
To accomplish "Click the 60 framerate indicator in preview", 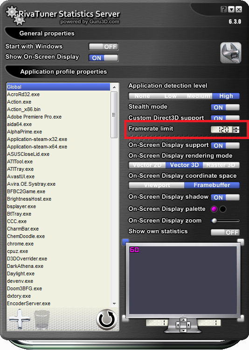I will [134, 250].
